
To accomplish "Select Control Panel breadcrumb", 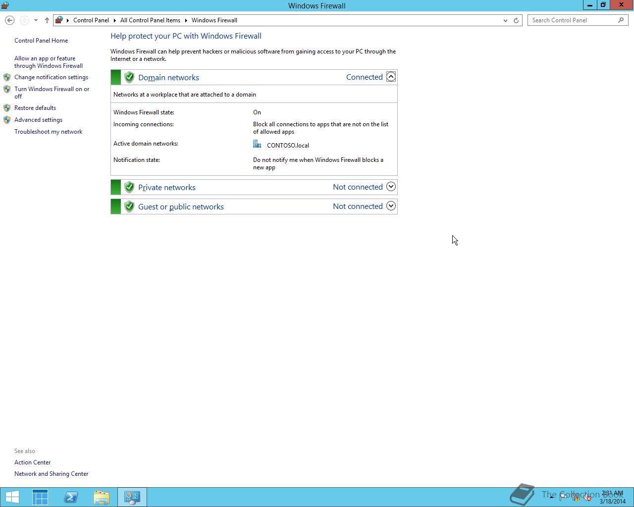I will coord(91,20).
